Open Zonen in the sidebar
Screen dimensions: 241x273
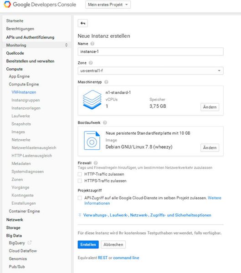coord(17,179)
